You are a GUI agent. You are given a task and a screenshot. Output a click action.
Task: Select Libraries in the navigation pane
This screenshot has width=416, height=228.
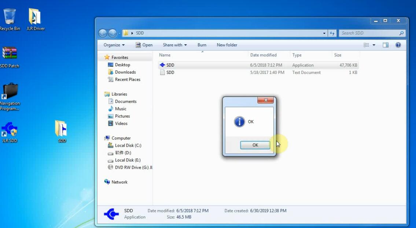(119, 94)
